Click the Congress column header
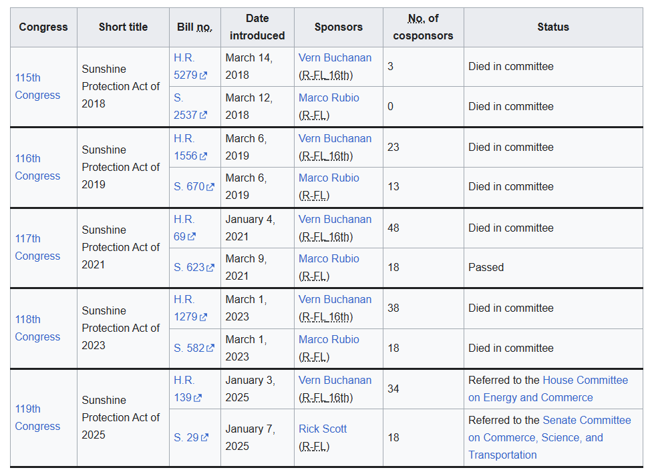This screenshot has width=654, height=476. click(x=44, y=27)
